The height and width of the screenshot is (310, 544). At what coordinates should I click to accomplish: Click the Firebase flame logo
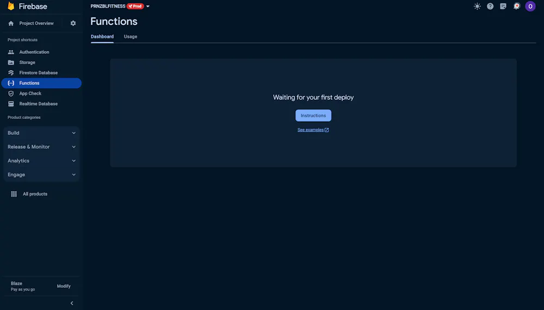(x=11, y=6)
